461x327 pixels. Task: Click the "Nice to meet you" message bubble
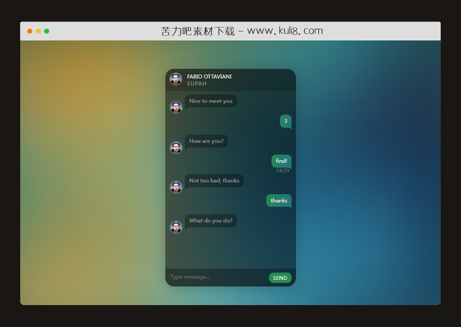(211, 101)
